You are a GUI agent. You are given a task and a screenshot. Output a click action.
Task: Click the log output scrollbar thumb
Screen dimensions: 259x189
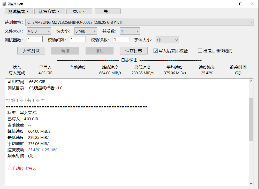pyautogui.click(x=251, y=120)
